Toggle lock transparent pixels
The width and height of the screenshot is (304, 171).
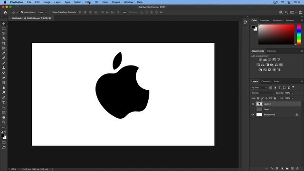(x=258, y=98)
